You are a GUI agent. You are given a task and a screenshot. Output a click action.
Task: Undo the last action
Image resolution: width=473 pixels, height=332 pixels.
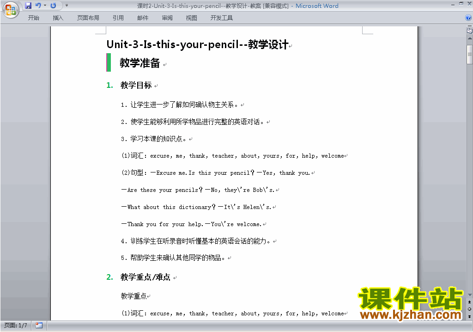(x=38, y=6)
